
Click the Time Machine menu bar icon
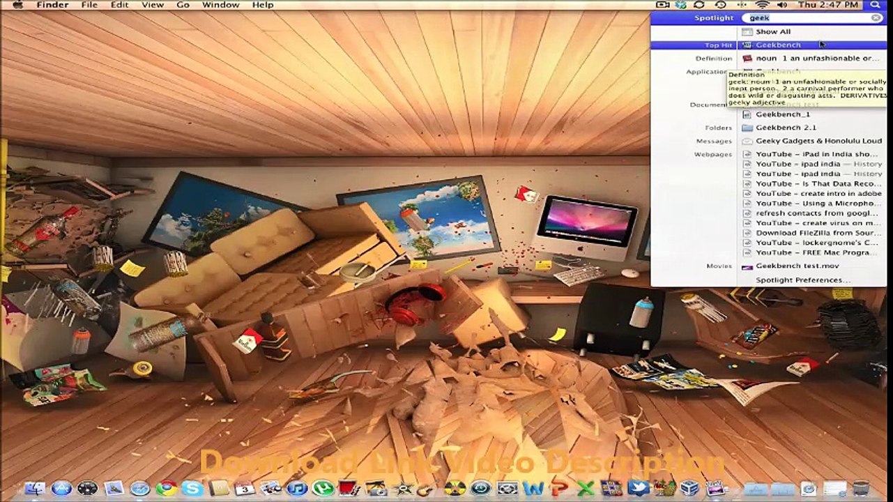(720, 5)
